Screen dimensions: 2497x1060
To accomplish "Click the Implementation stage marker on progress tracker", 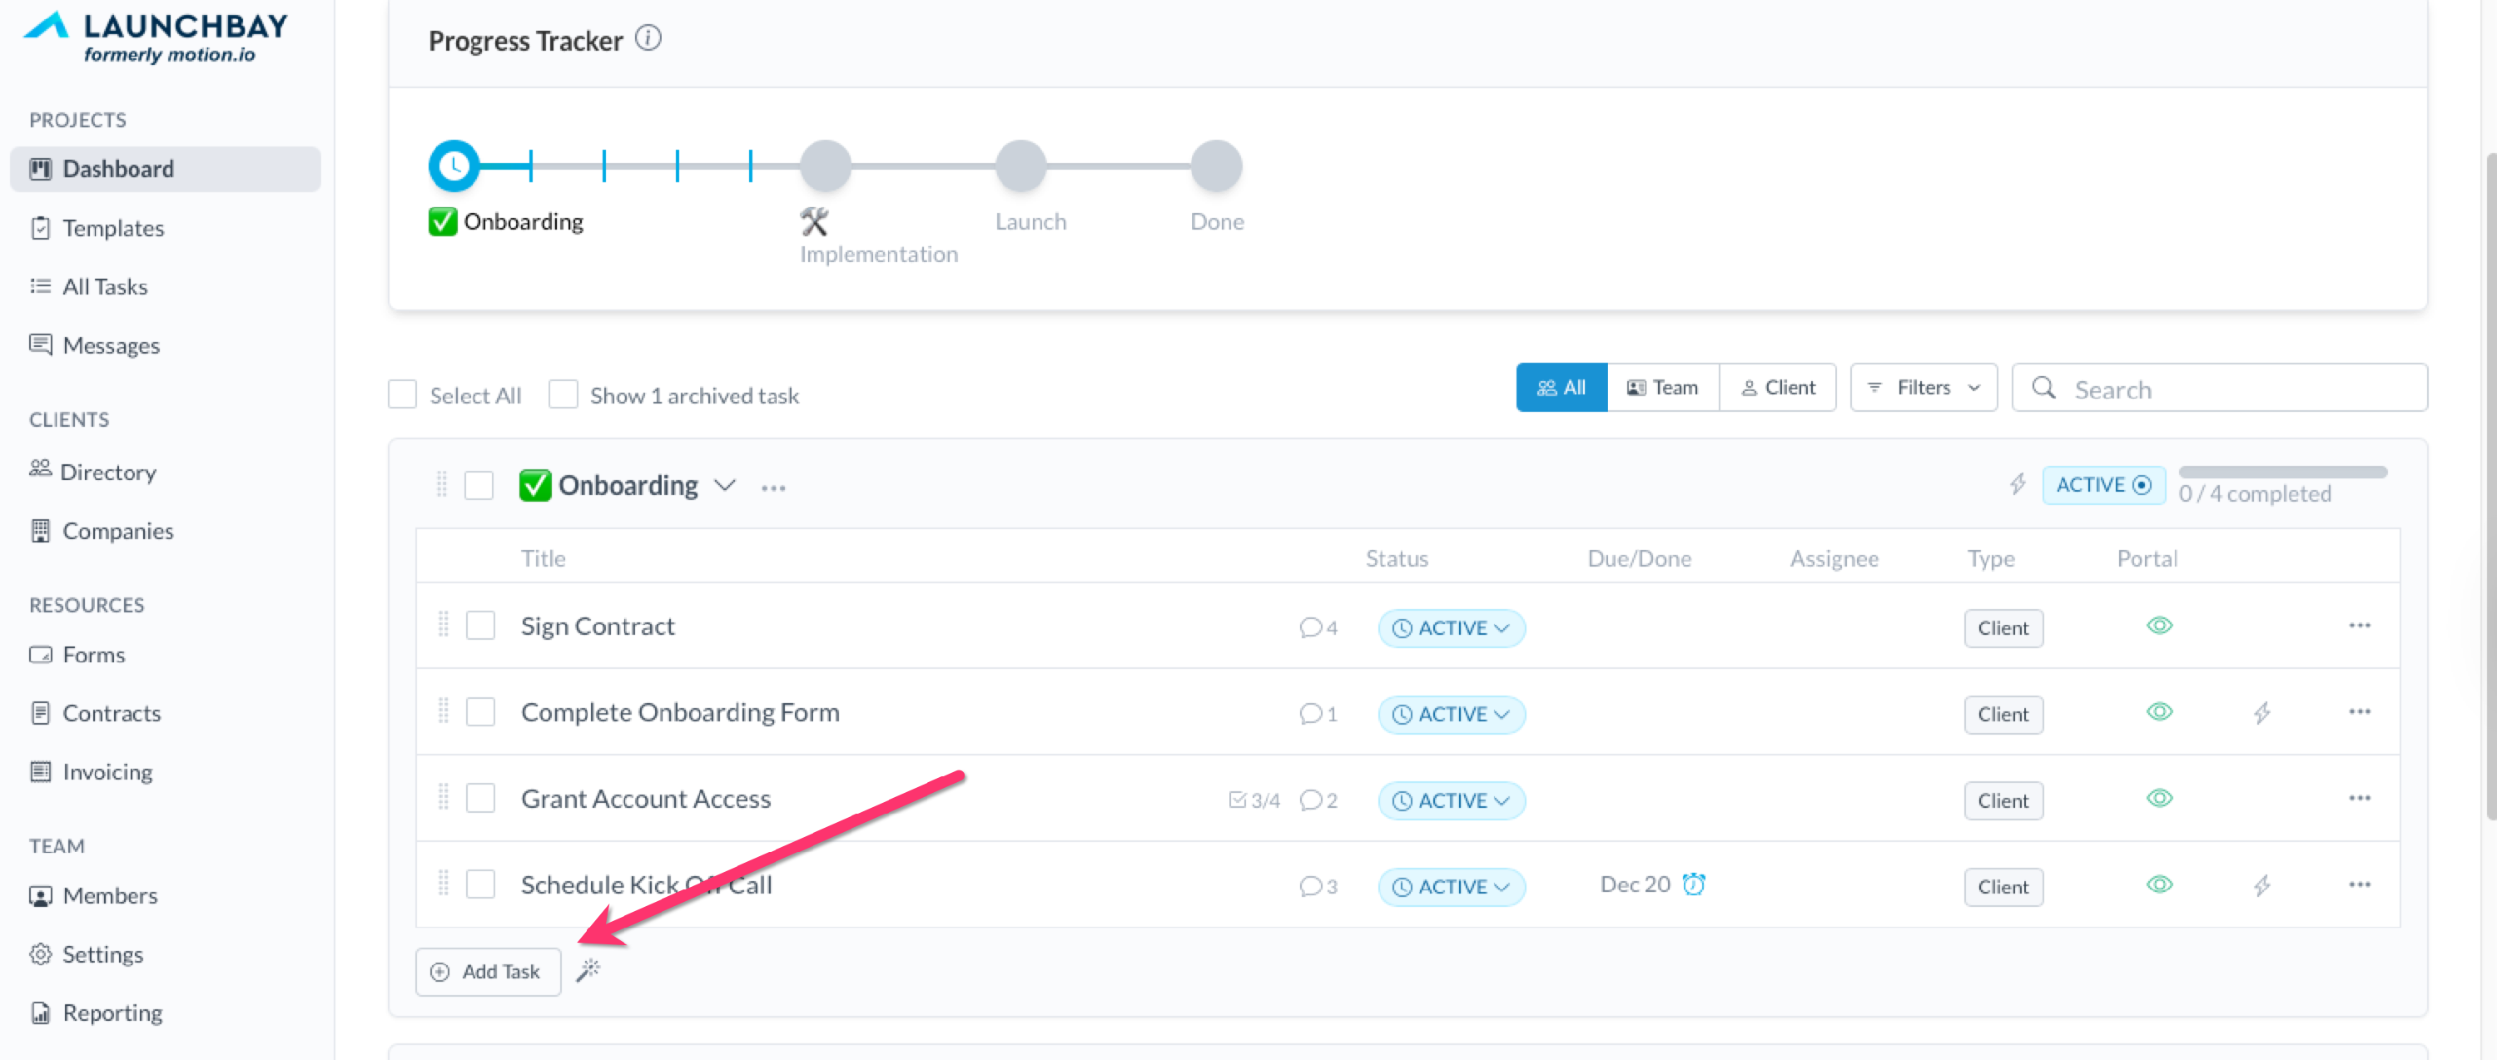I will pos(825,166).
